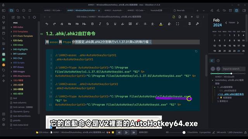Navigate back in note history

pos(45,17)
